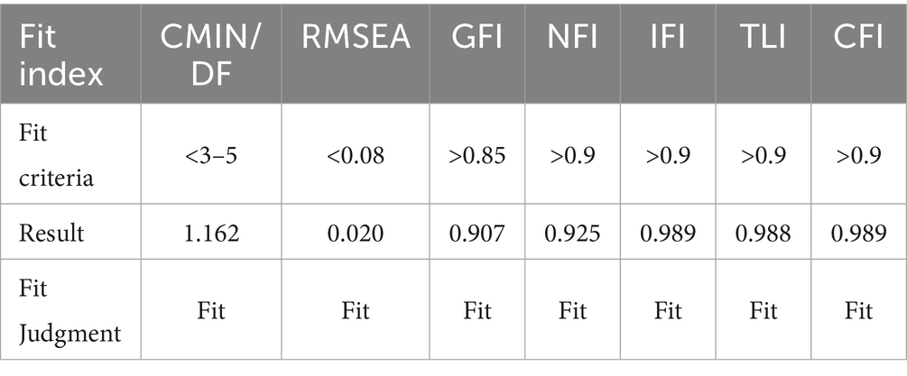Viewport: 907px width, 376px height.
Task: Select the 1.162 result value
Action: coord(212,234)
